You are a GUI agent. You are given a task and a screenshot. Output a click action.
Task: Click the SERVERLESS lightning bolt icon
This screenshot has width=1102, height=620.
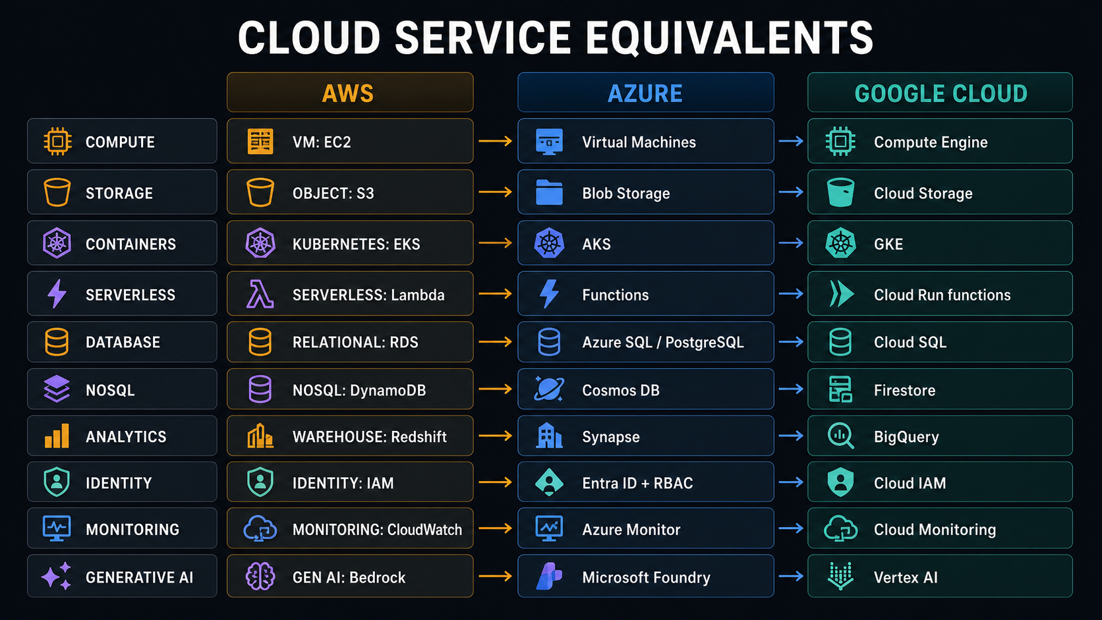57,294
